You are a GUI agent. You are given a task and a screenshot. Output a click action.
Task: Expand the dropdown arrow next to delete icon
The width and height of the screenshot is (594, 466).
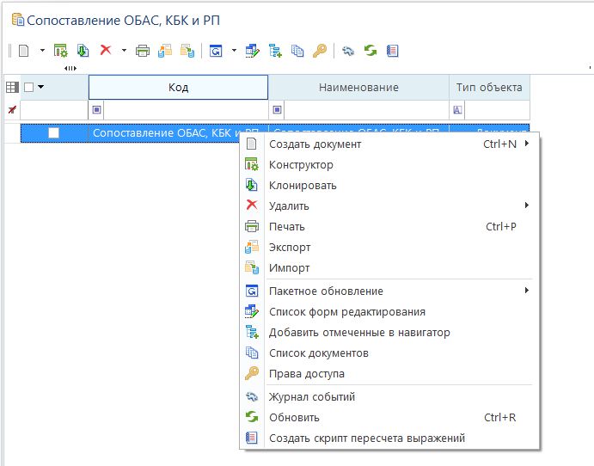pos(124,51)
